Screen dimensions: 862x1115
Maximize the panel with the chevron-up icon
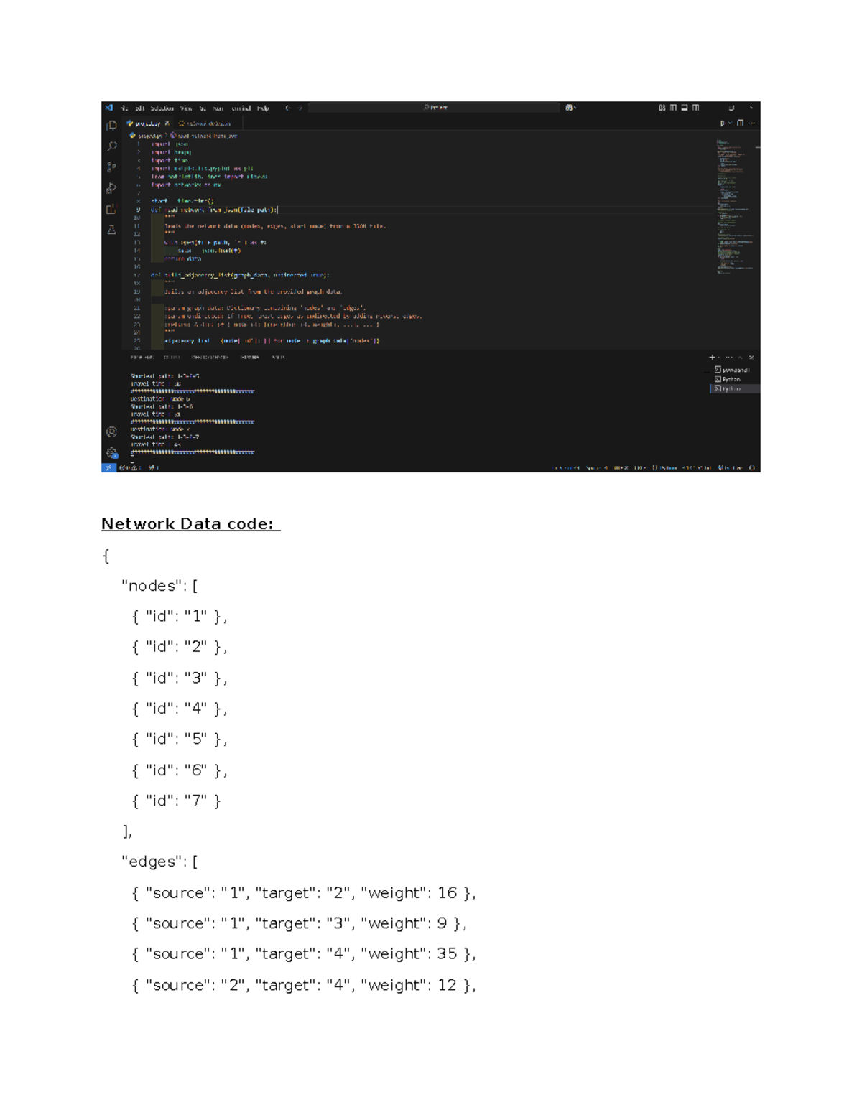pos(741,357)
